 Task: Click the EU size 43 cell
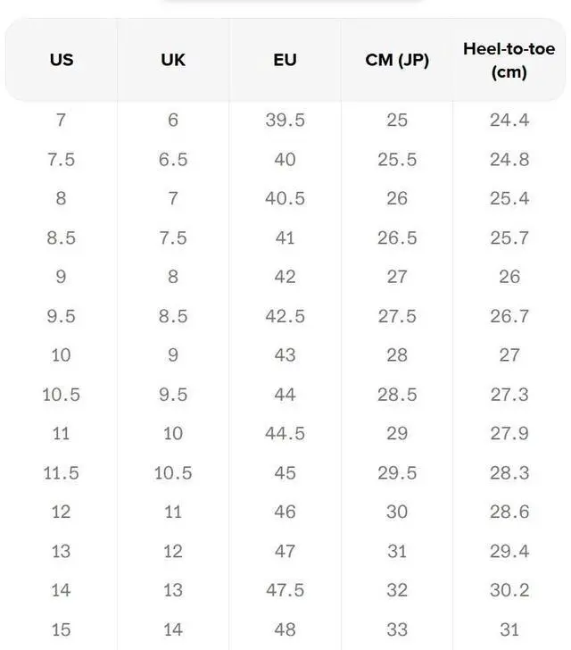click(285, 355)
